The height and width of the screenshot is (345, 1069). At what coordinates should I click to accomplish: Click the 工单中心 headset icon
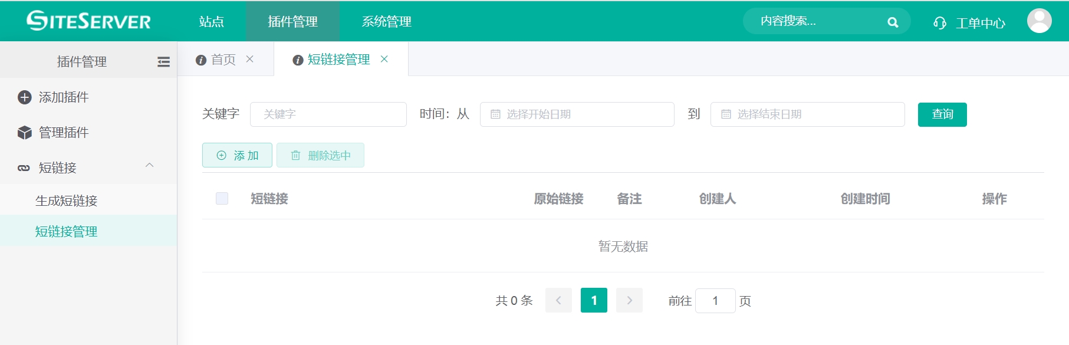940,23
